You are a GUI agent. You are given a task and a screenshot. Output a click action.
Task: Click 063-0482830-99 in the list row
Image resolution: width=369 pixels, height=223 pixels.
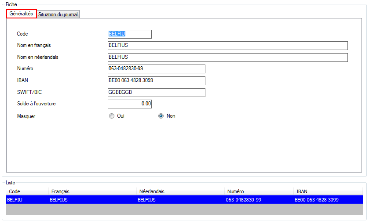pos(243,200)
